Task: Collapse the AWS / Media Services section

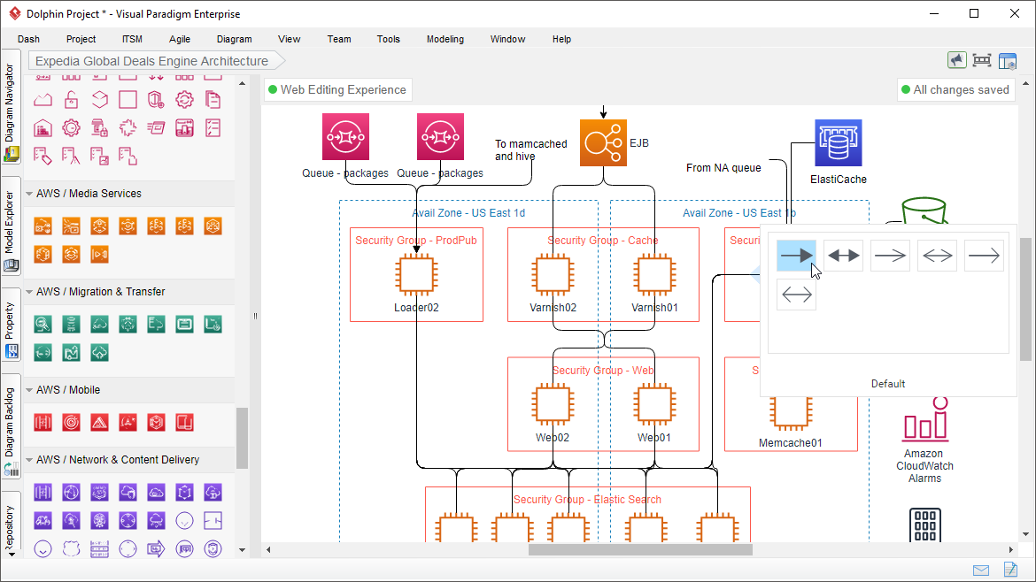Action: 29,194
